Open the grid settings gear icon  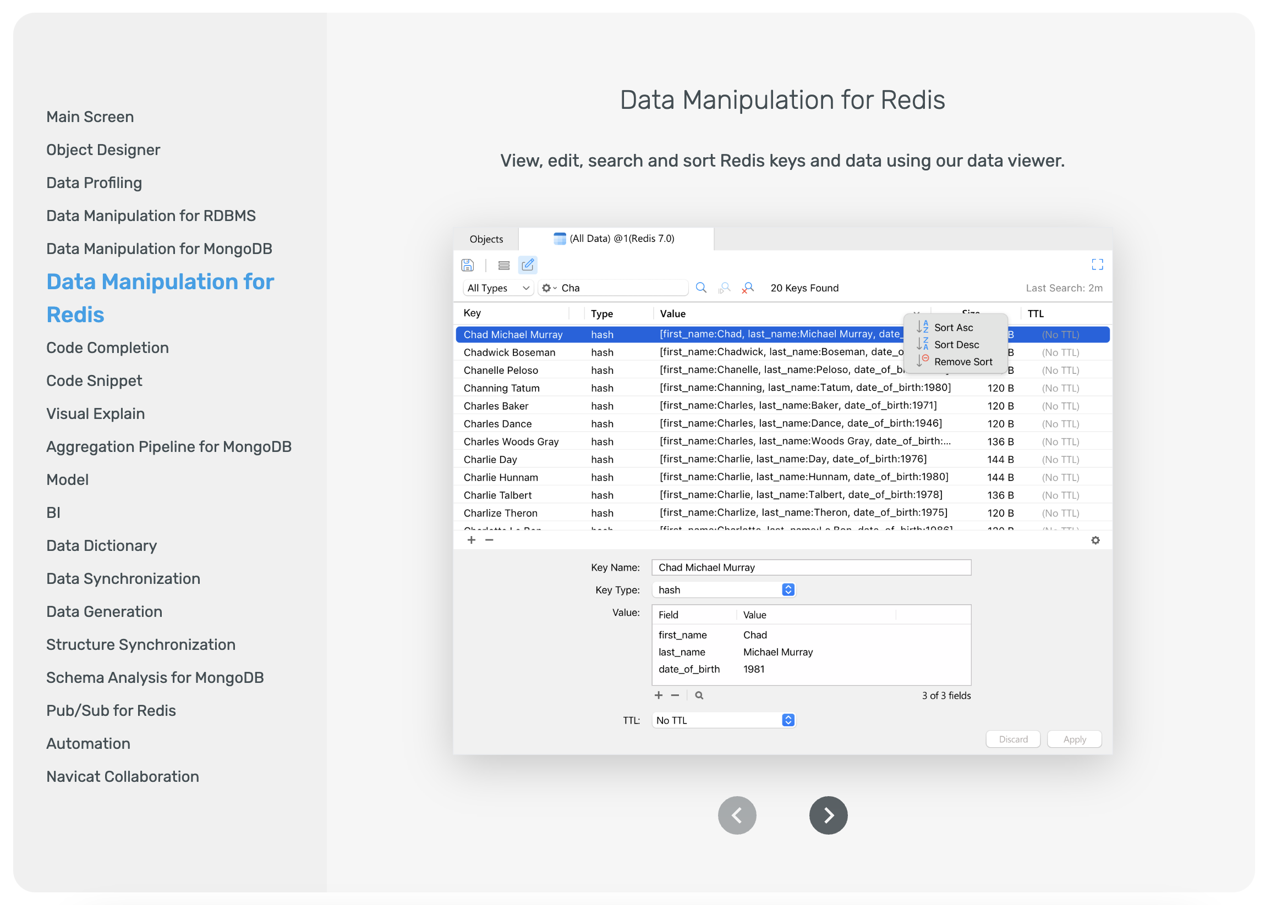click(1095, 540)
